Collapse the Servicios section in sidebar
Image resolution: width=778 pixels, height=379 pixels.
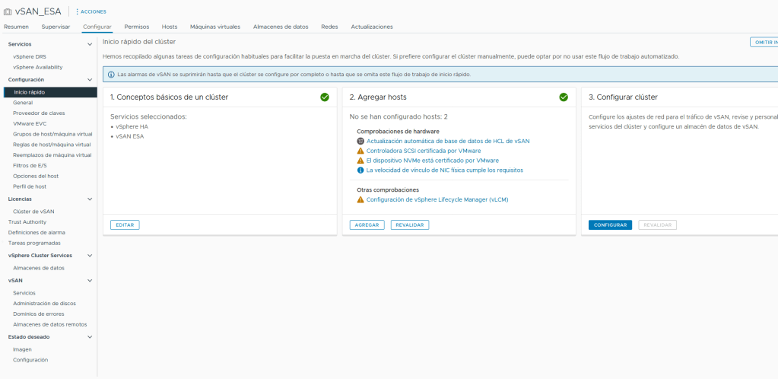pyautogui.click(x=90, y=44)
